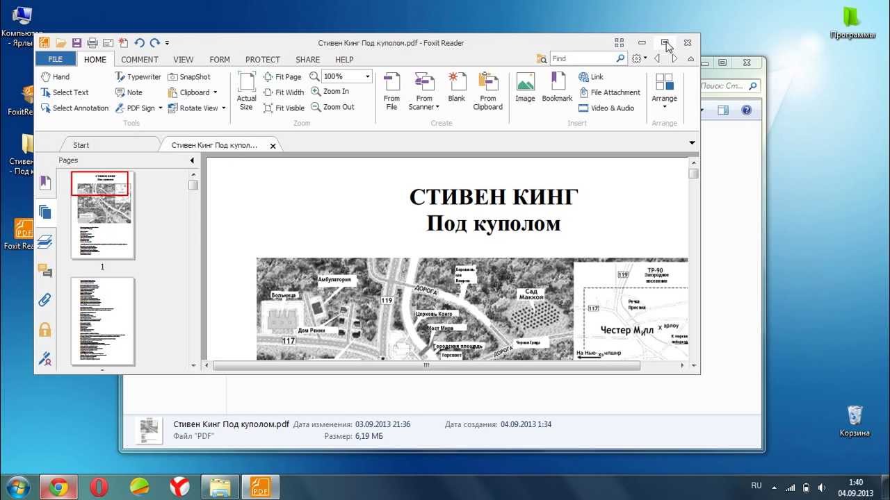Open the HELP ribbon tab

pos(344,60)
